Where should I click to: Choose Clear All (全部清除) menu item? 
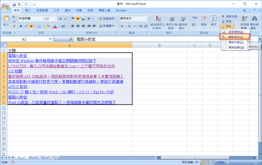(x=235, y=32)
